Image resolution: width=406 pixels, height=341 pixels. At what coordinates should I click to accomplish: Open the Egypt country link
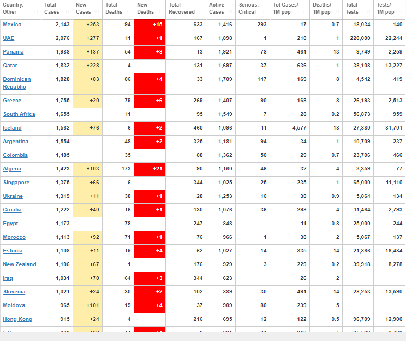[x=10, y=224]
